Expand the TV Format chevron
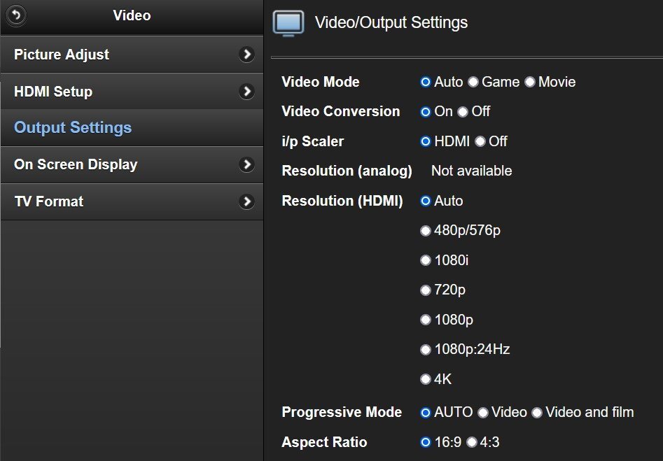Screen dimensions: 663x461 click(246, 201)
